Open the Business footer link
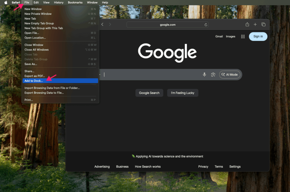The height and width of the screenshot is (192, 290). [x=122, y=166]
